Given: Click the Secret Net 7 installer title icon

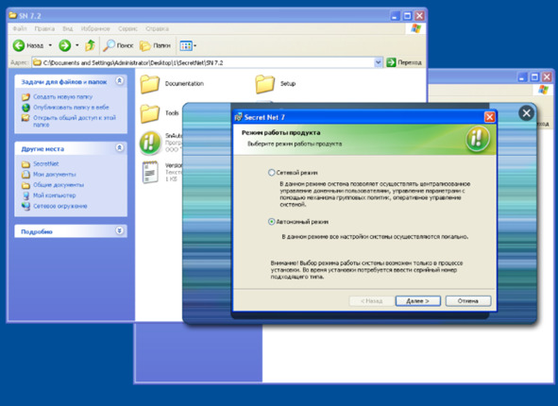Looking at the screenshot, I should pyautogui.click(x=239, y=117).
